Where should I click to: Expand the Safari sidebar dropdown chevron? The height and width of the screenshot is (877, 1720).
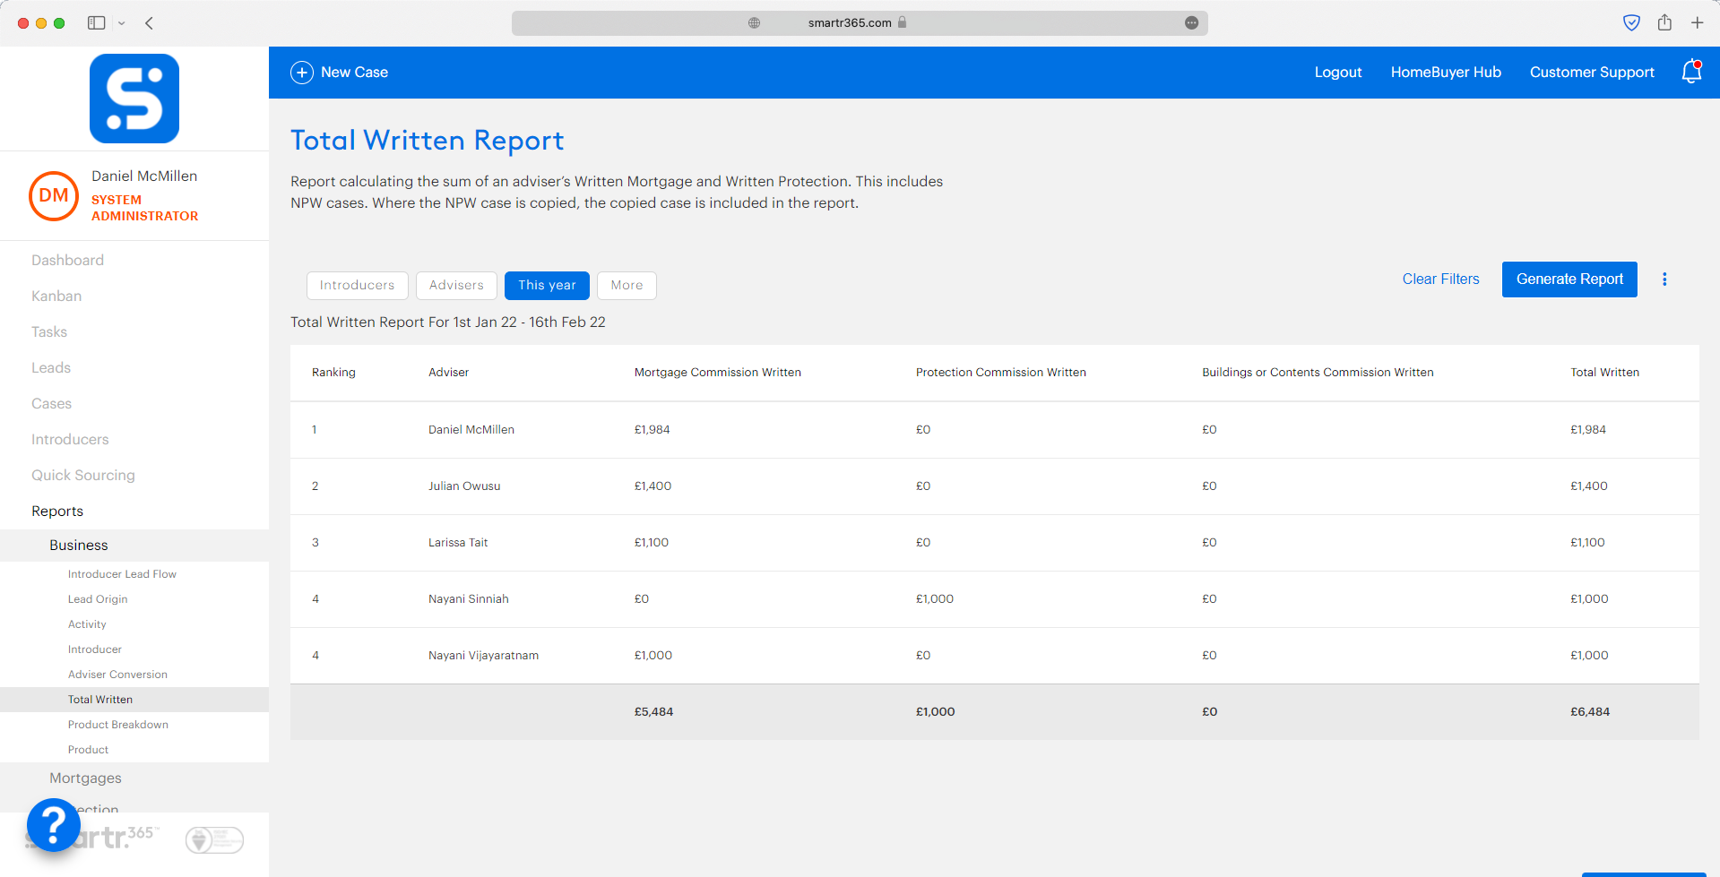(121, 23)
